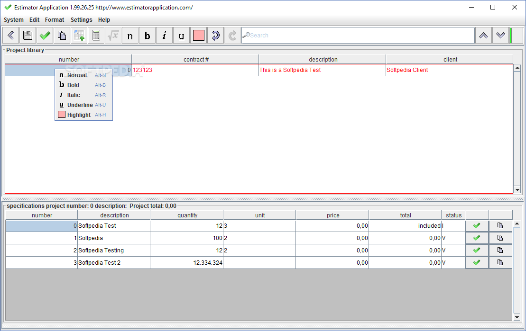Click the back arrow toolbar icon
Image resolution: width=526 pixels, height=331 pixels.
point(11,36)
